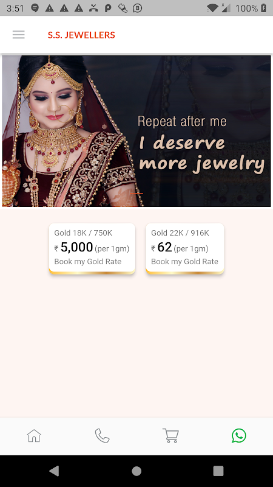Viewport: 273px width, 487px height.
Task: Click Book my Gold Rate under 18K
Action: pyautogui.click(x=88, y=262)
